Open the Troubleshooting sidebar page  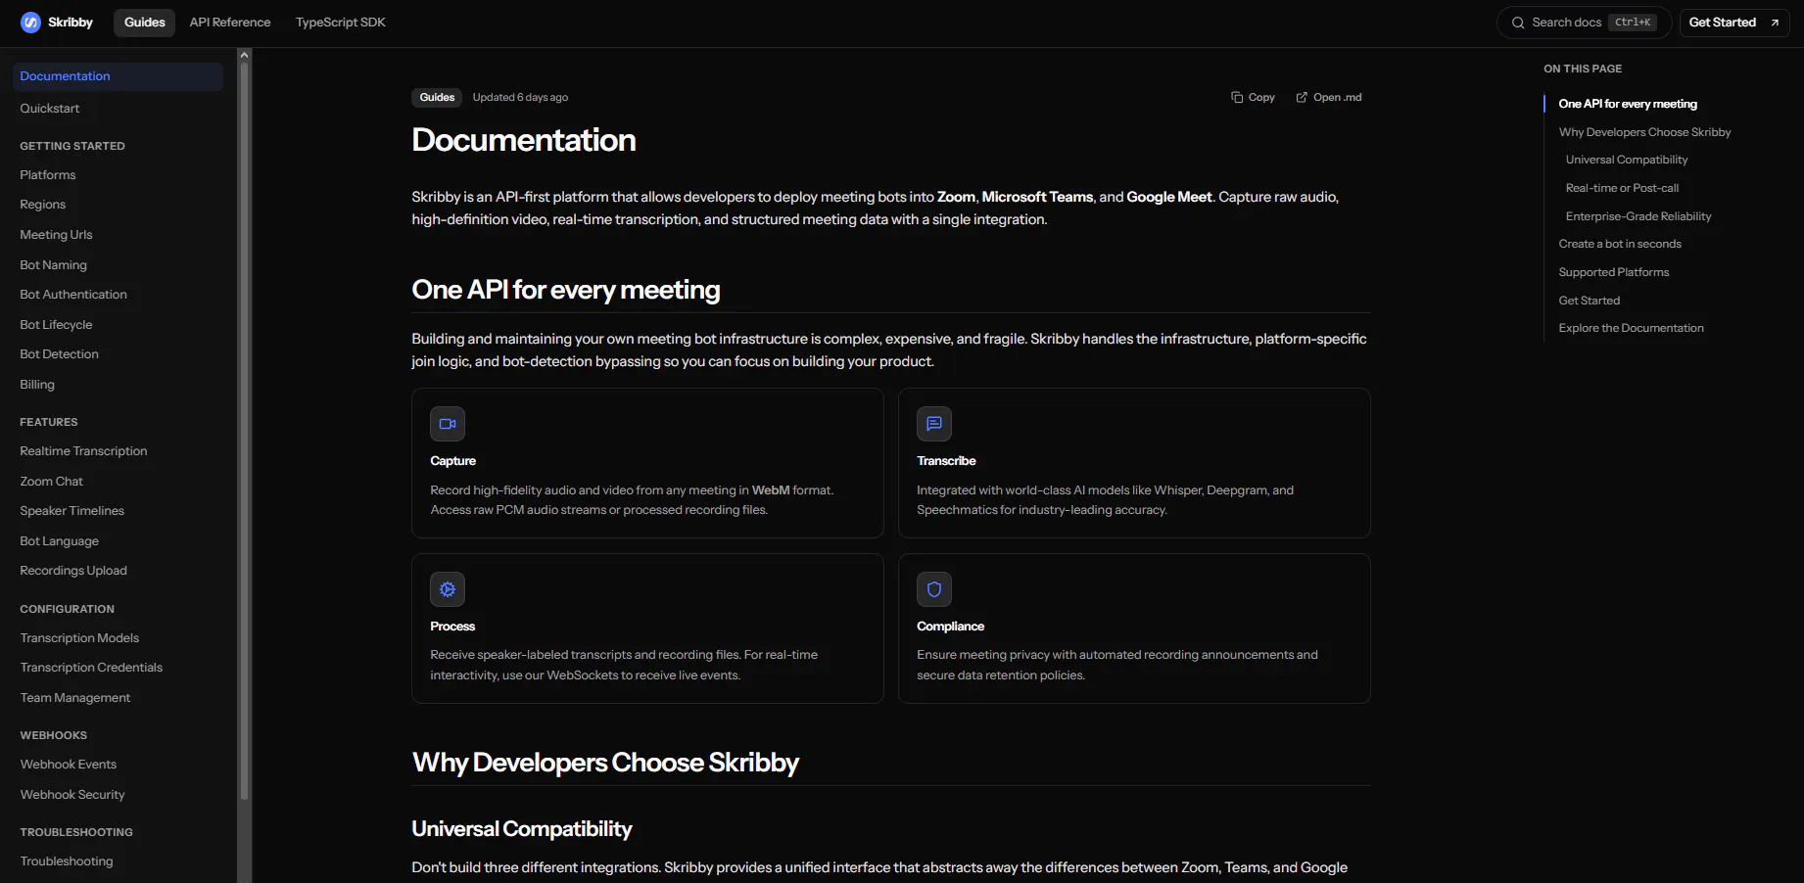click(67, 861)
